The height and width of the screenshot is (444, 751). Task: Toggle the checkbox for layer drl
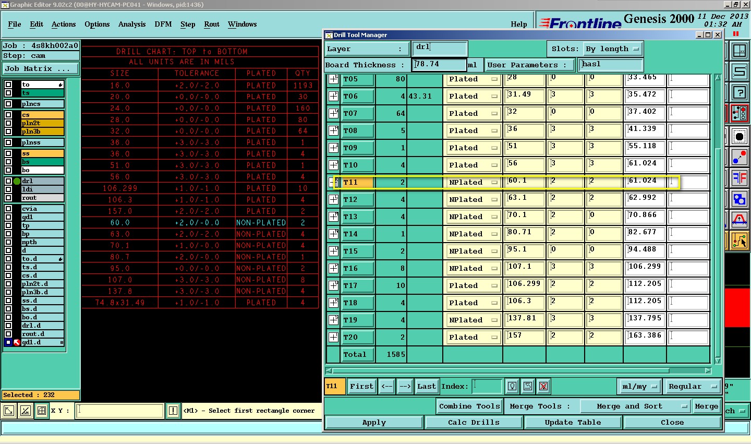(8, 181)
